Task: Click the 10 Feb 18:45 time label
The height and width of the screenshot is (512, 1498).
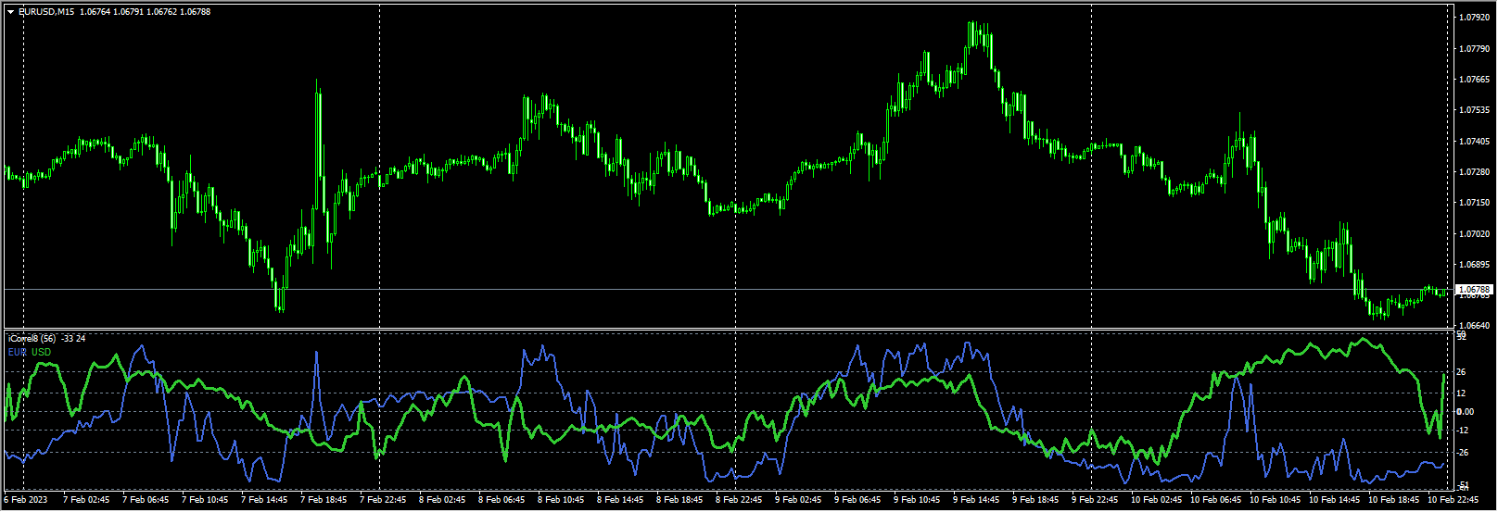Action: click(1393, 500)
